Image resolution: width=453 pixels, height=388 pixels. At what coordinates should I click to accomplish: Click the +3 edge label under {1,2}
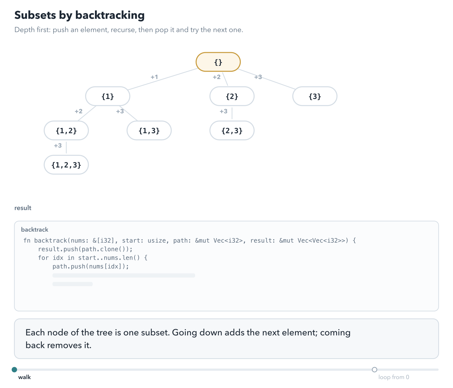click(58, 146)
